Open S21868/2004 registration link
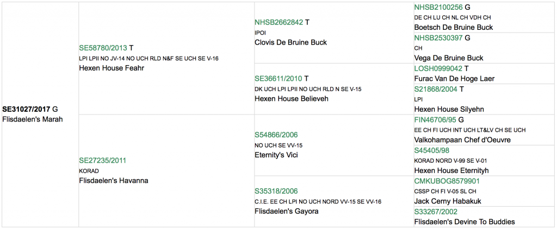The height and width of the screenshot is (229, 557). (436, 89)
